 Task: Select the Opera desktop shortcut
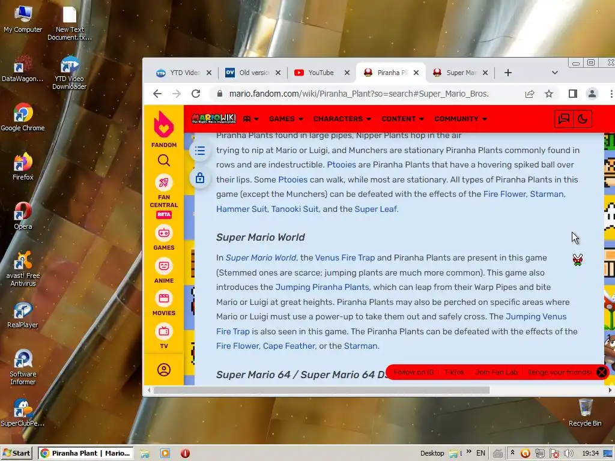click(x=23, y=215)
